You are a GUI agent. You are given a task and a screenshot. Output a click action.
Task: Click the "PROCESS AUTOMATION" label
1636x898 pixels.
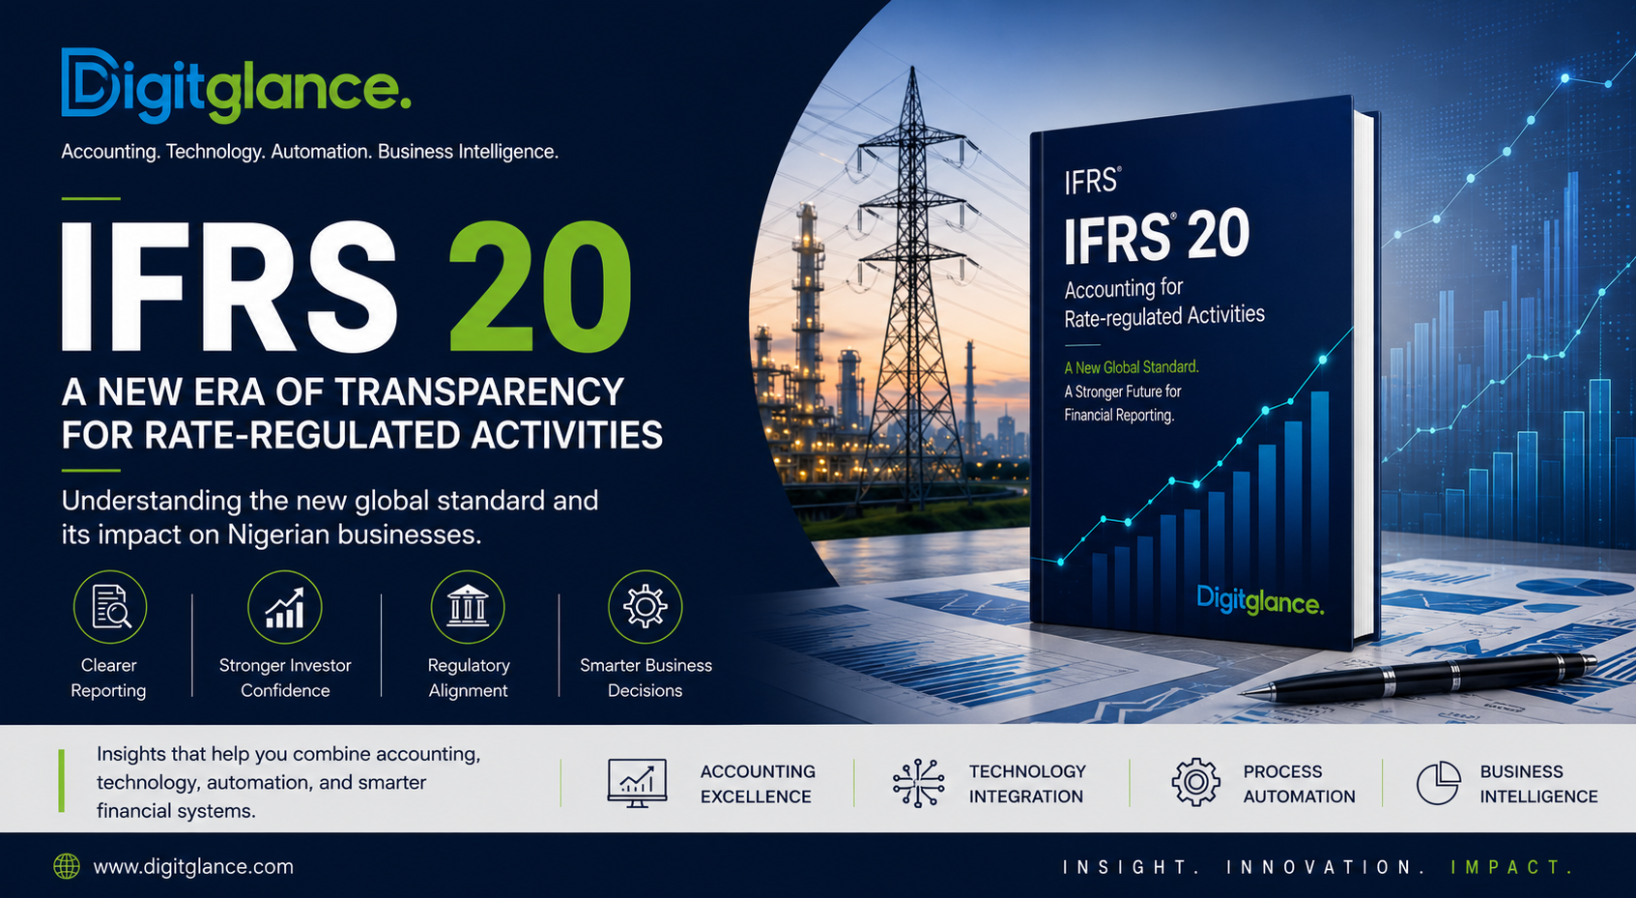[1299, 784]
